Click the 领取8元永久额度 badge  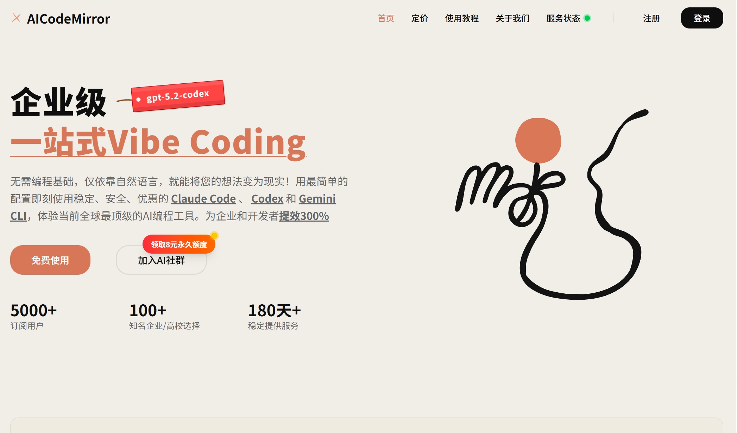tap(178, 244)
